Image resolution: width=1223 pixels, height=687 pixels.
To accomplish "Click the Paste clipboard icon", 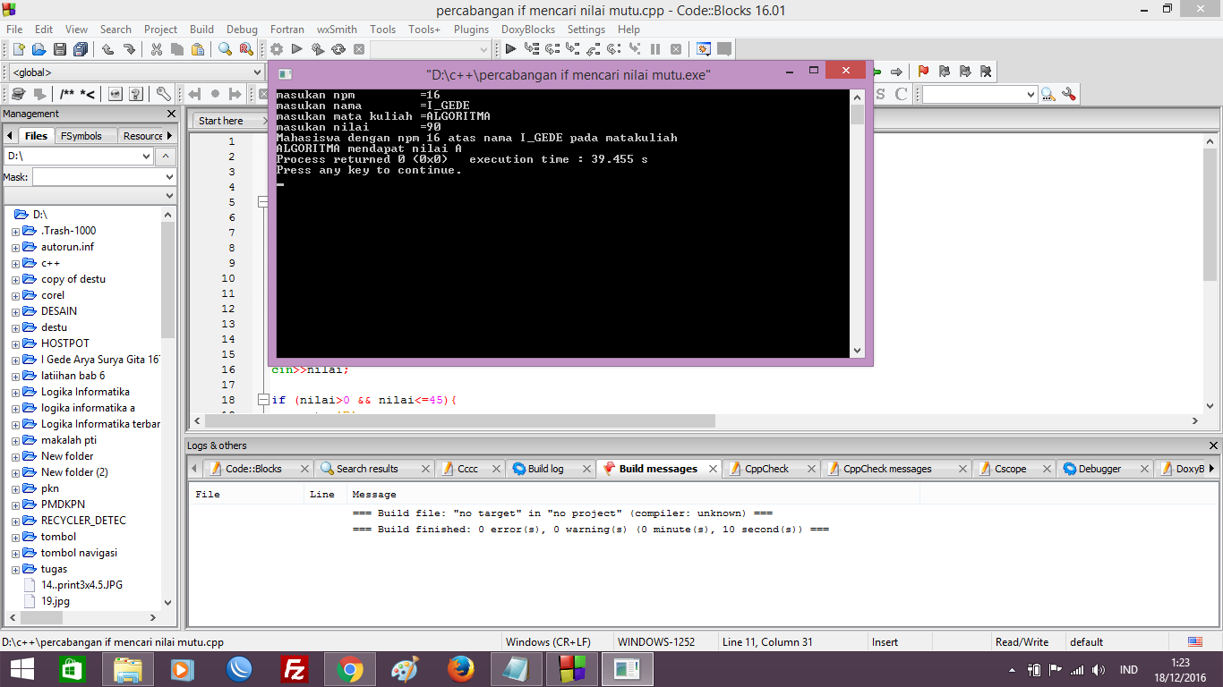I will point(198,49).
